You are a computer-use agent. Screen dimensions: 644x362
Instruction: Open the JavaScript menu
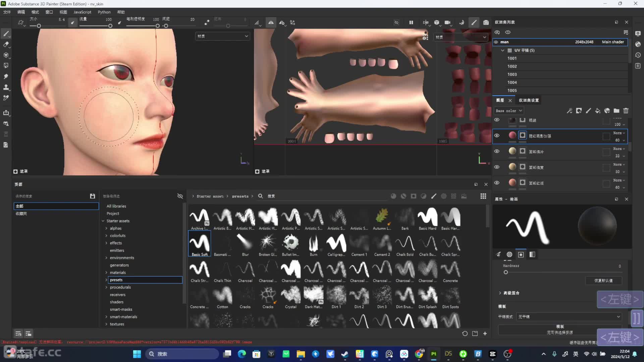point(82,12)
